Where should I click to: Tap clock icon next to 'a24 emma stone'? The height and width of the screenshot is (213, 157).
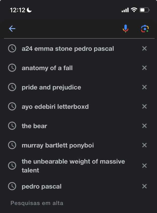12,49
